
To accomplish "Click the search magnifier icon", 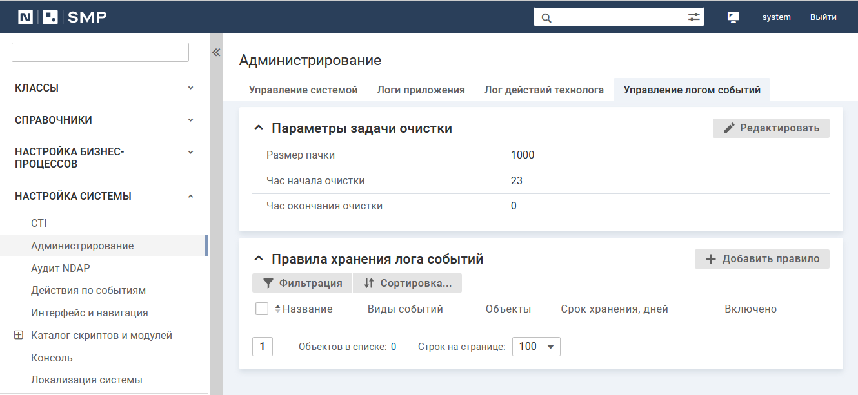I will pyautogui.click(x=546, y=17).
